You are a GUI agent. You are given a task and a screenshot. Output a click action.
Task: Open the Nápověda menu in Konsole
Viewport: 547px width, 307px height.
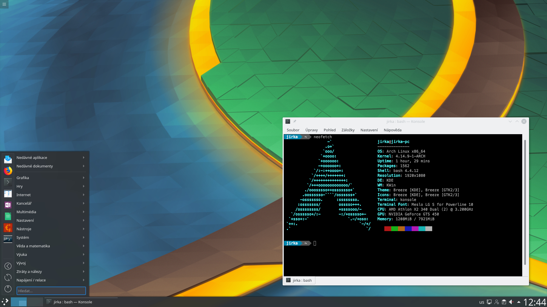point(392,130)
